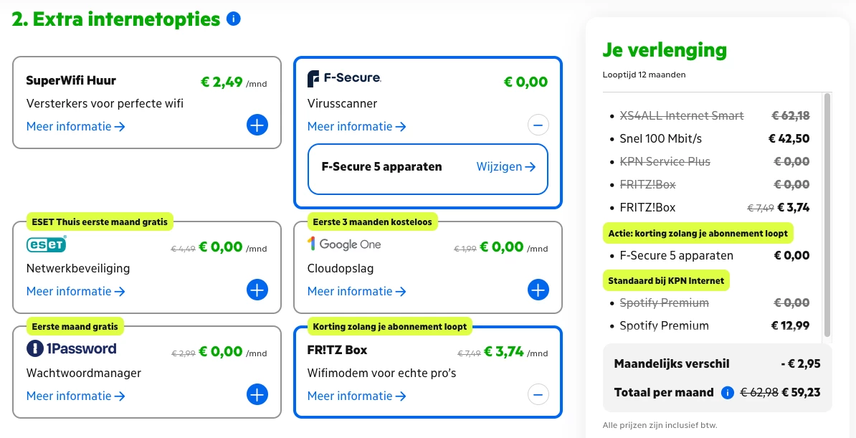This screenshot has width=856, height=438.
Task: Remove FRITZ Box using minus icon
Action: pos(538,394)
